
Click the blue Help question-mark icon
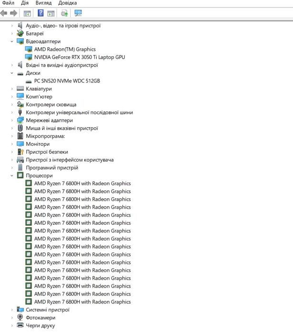(40, 13)
